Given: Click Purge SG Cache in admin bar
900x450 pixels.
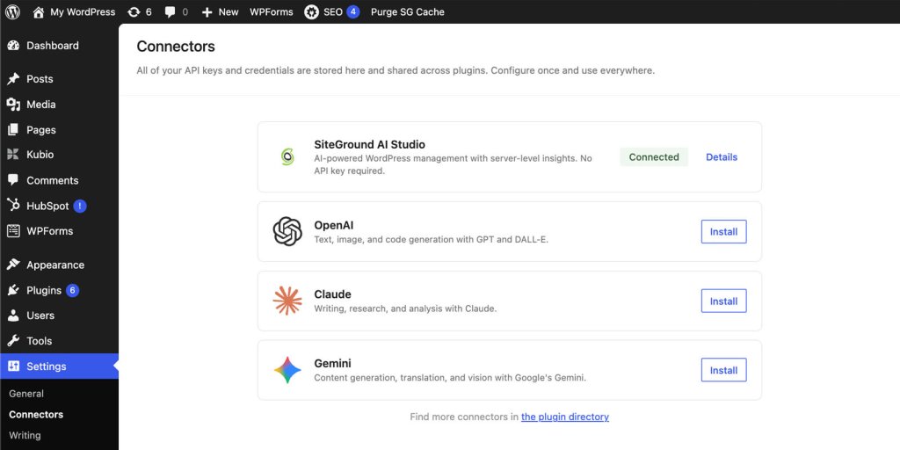Looking at the screenshot, I should tap(407, 12).
